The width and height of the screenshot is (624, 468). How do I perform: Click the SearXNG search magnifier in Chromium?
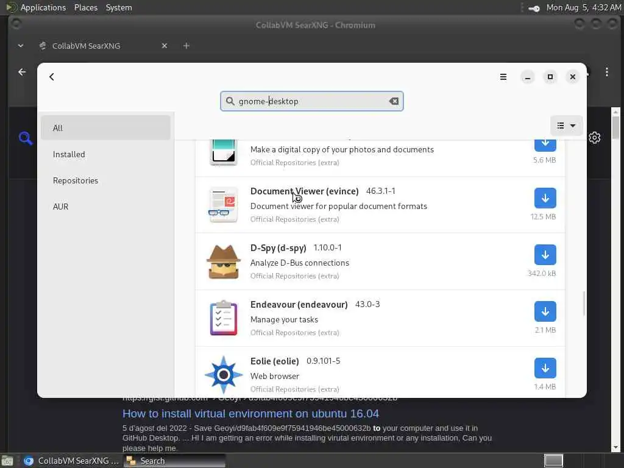(25, 138)
